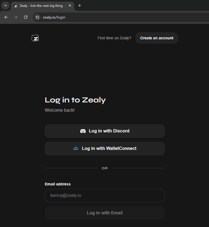209x227 pixels.
Task: Reload the Zealy login page
Action: click(26, 17)
